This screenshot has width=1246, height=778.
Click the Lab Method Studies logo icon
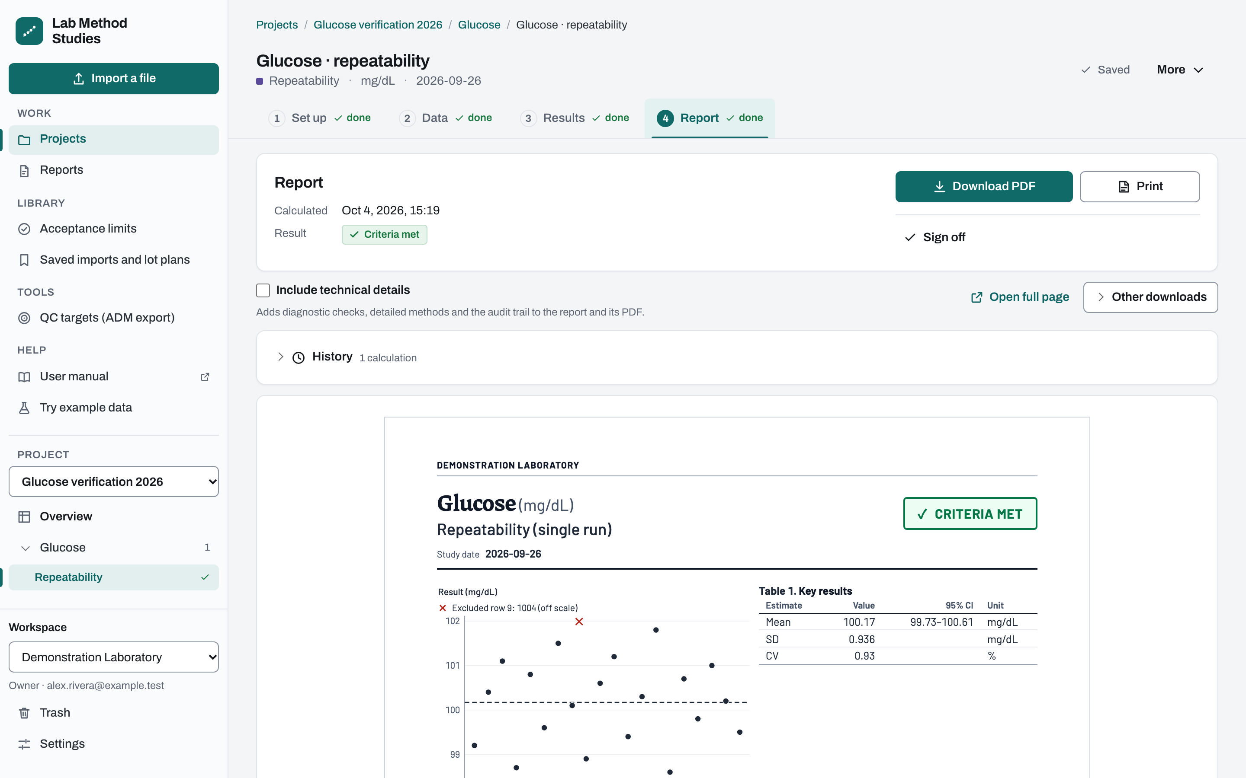(x=29, y=31)
